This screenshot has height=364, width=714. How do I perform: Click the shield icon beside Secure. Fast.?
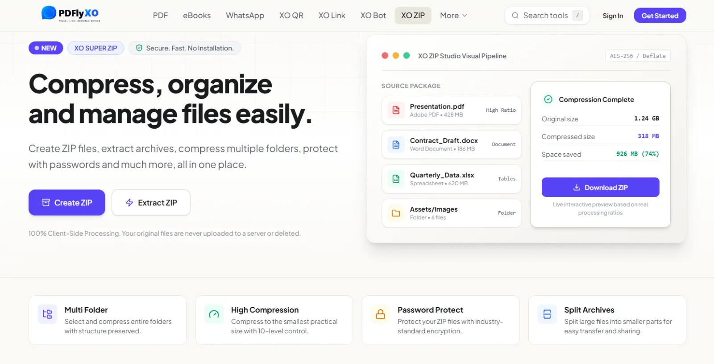point(139,48)
